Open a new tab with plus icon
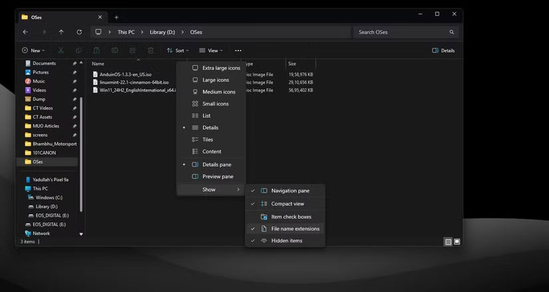Viewport: 549px width, 292px height. click(x=116, y=17)
